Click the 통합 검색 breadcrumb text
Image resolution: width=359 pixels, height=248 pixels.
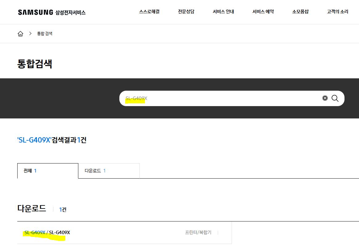45,34
